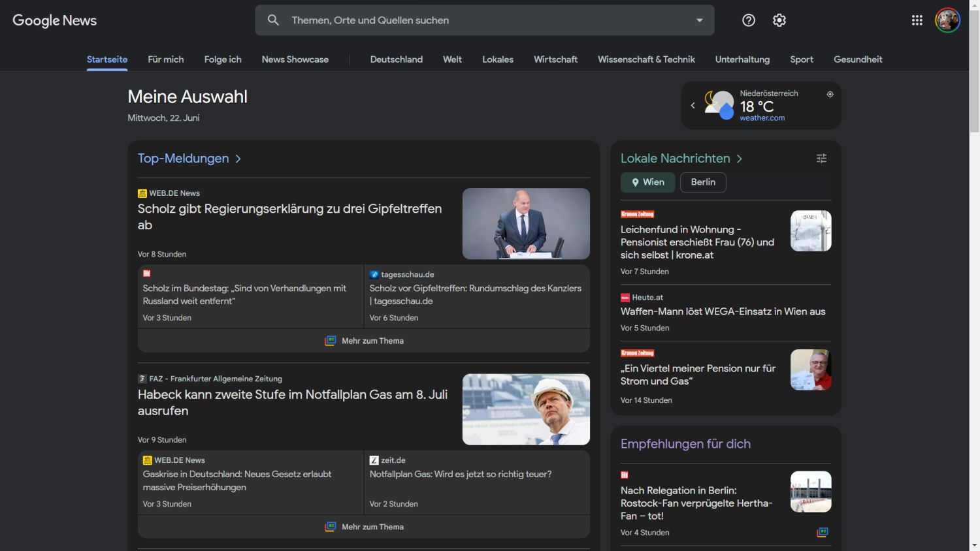The width and height of the screenshot is (980, 551).
Task: Open Scholz speech article thumbnail
Action: click(526, 224)
